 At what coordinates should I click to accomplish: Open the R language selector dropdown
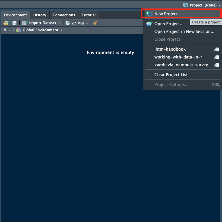click(7, 30)
